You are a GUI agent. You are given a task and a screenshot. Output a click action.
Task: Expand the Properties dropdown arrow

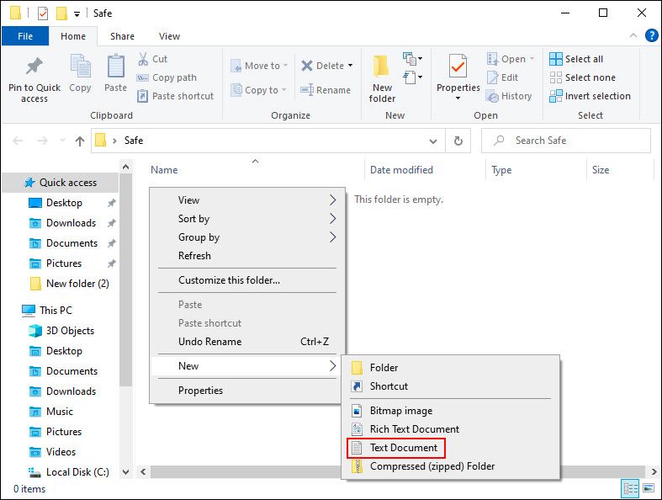[458, 98]
